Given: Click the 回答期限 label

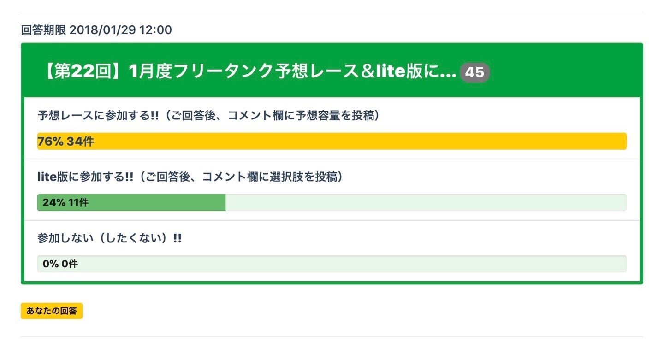Looking at the screenshot, I should coord(44,30).
